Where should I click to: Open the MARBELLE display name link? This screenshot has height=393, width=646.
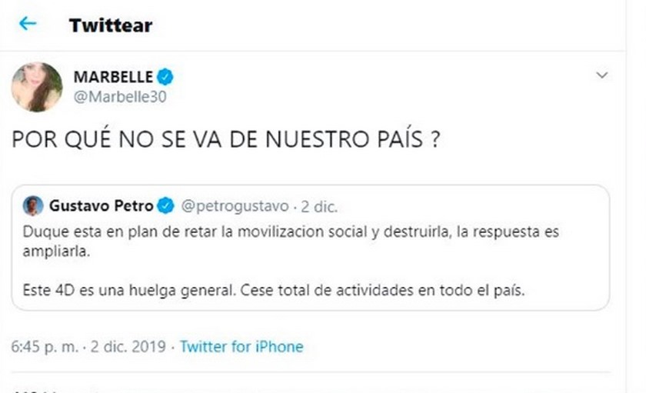(113, 77)
